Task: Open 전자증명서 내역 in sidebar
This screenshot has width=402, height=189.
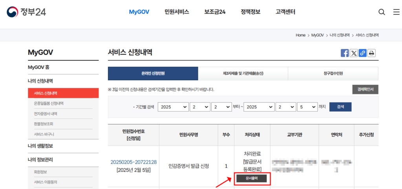Action: click(x=46, y=113)
